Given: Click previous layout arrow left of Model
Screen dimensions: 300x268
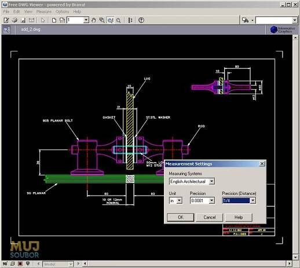Looking at the screenshot, I should [x=38, y=263].
